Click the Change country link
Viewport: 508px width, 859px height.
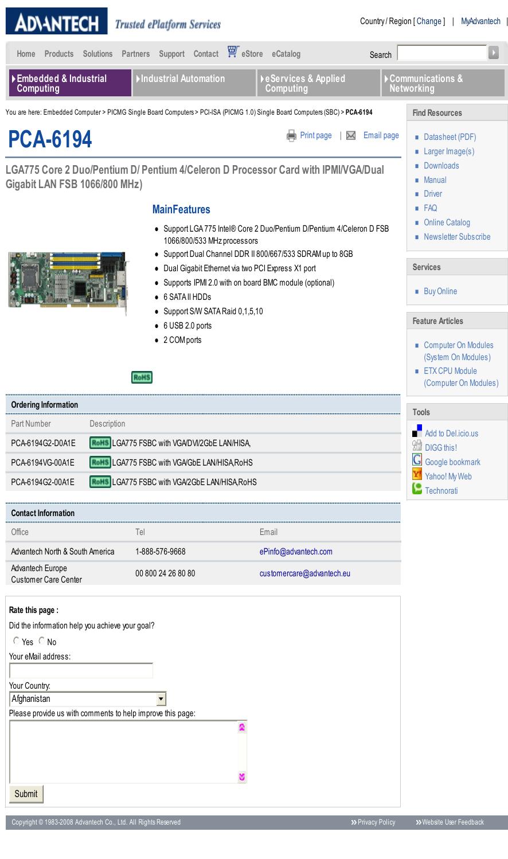(x=429, y=21)
